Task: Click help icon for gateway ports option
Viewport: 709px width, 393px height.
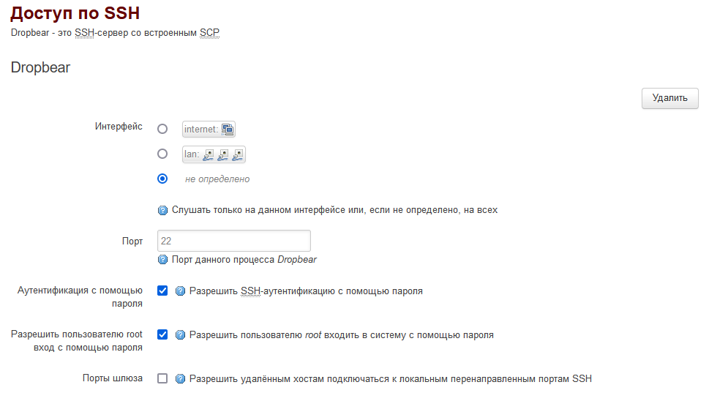Action: (x=181, y=379)
